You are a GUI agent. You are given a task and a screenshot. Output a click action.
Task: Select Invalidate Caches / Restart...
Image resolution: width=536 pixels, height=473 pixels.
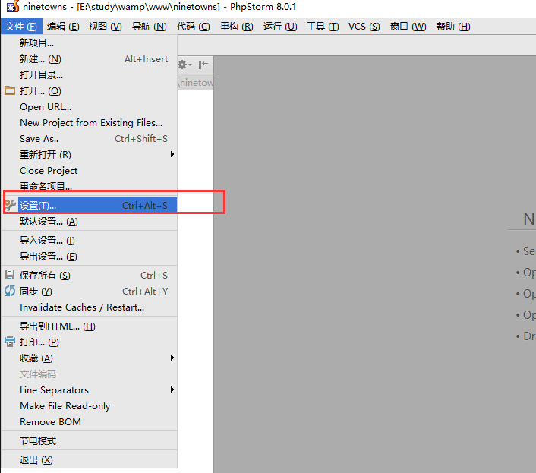(90, 307)
